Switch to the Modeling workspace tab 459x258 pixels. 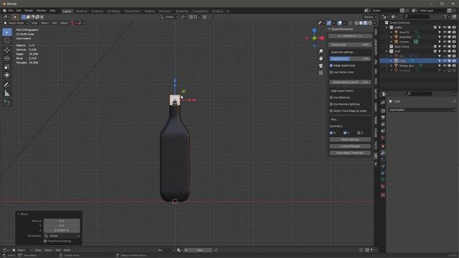coord(81,11)
